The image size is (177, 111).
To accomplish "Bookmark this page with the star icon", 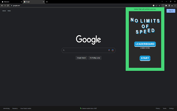I will tap(159, 6).
